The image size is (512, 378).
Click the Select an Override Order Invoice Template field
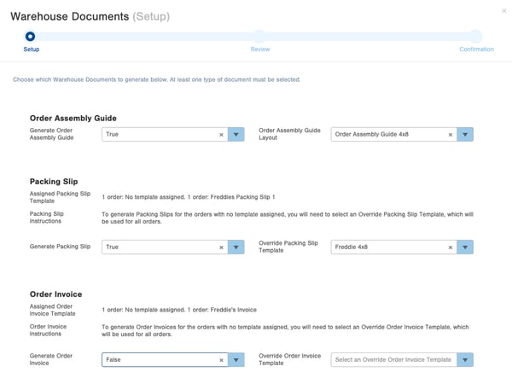point(393,360)
